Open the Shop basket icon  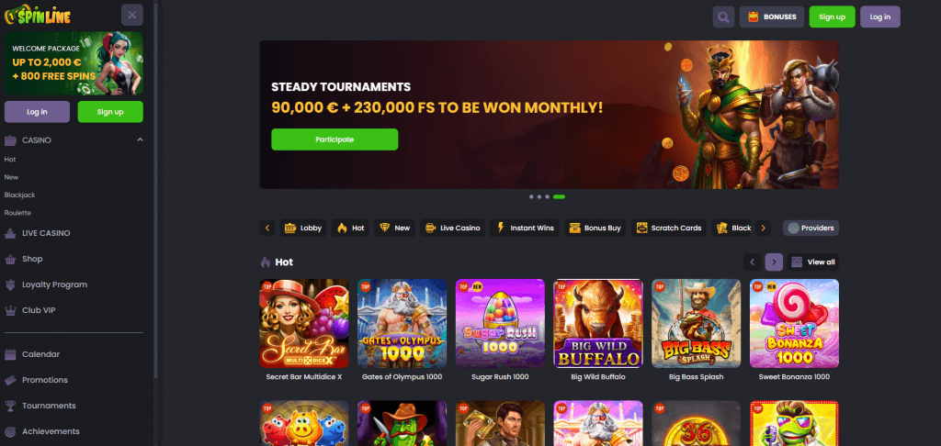coord(9,259)
